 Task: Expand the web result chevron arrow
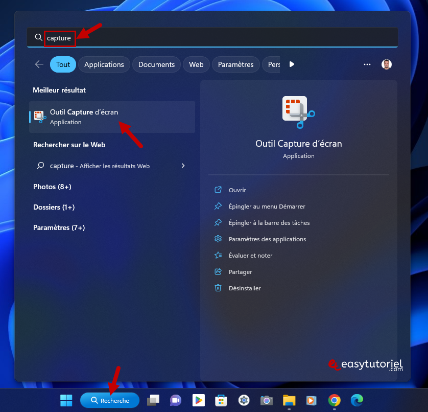183,166
